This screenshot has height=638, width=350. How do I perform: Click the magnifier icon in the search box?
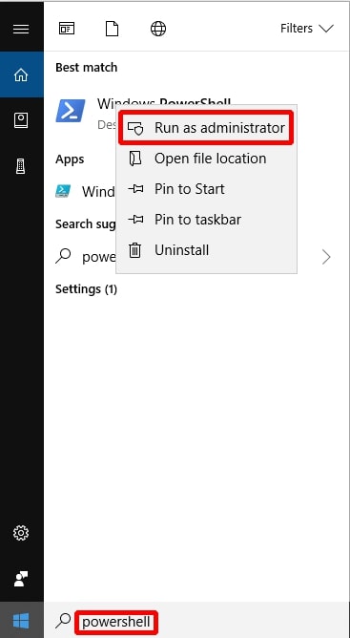click(x=63, y=621)
